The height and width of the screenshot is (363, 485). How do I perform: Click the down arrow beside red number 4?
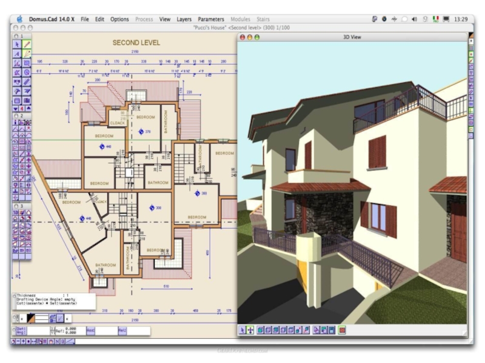click(16, 109)
